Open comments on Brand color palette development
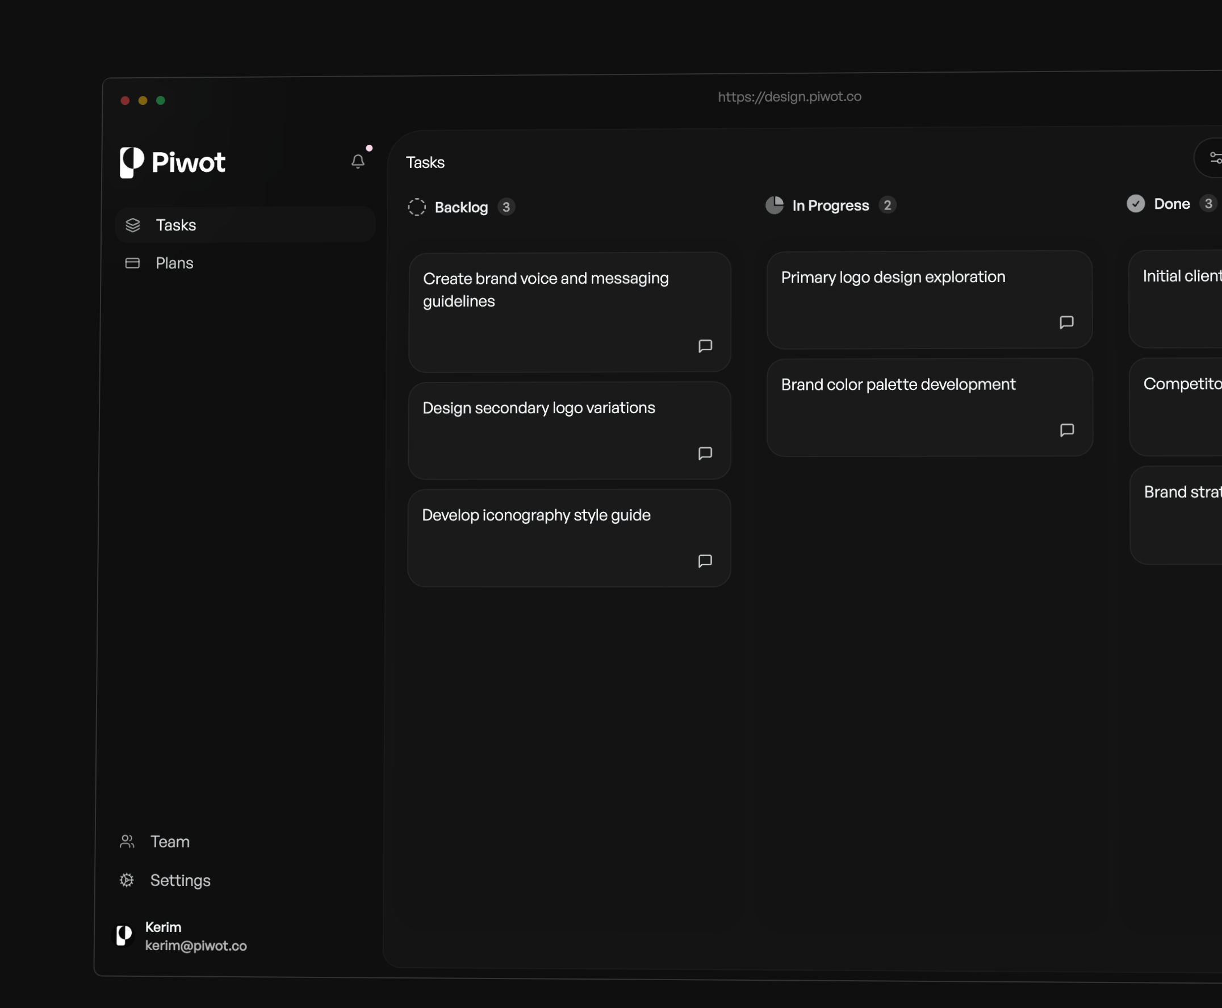The height and width of the screenshot is (1008, 1222). [1066, 430]
